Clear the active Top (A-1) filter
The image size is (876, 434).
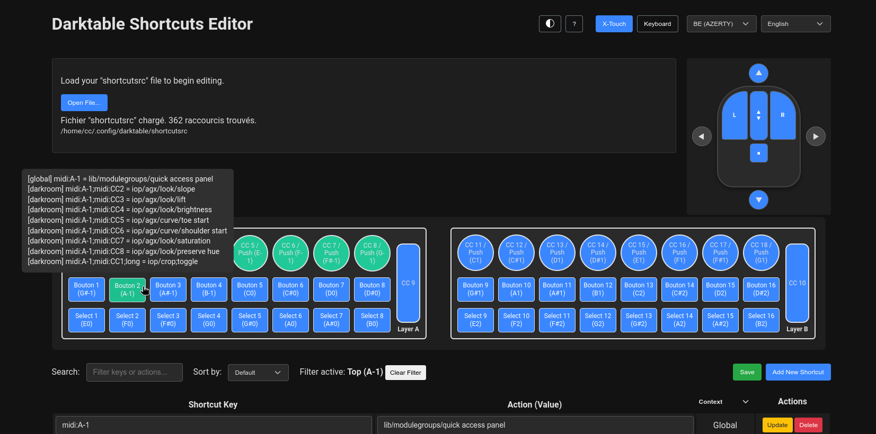tap(405, 373)
